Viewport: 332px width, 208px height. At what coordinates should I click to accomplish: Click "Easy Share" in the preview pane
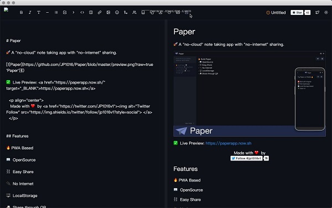[x=187, y=200]
